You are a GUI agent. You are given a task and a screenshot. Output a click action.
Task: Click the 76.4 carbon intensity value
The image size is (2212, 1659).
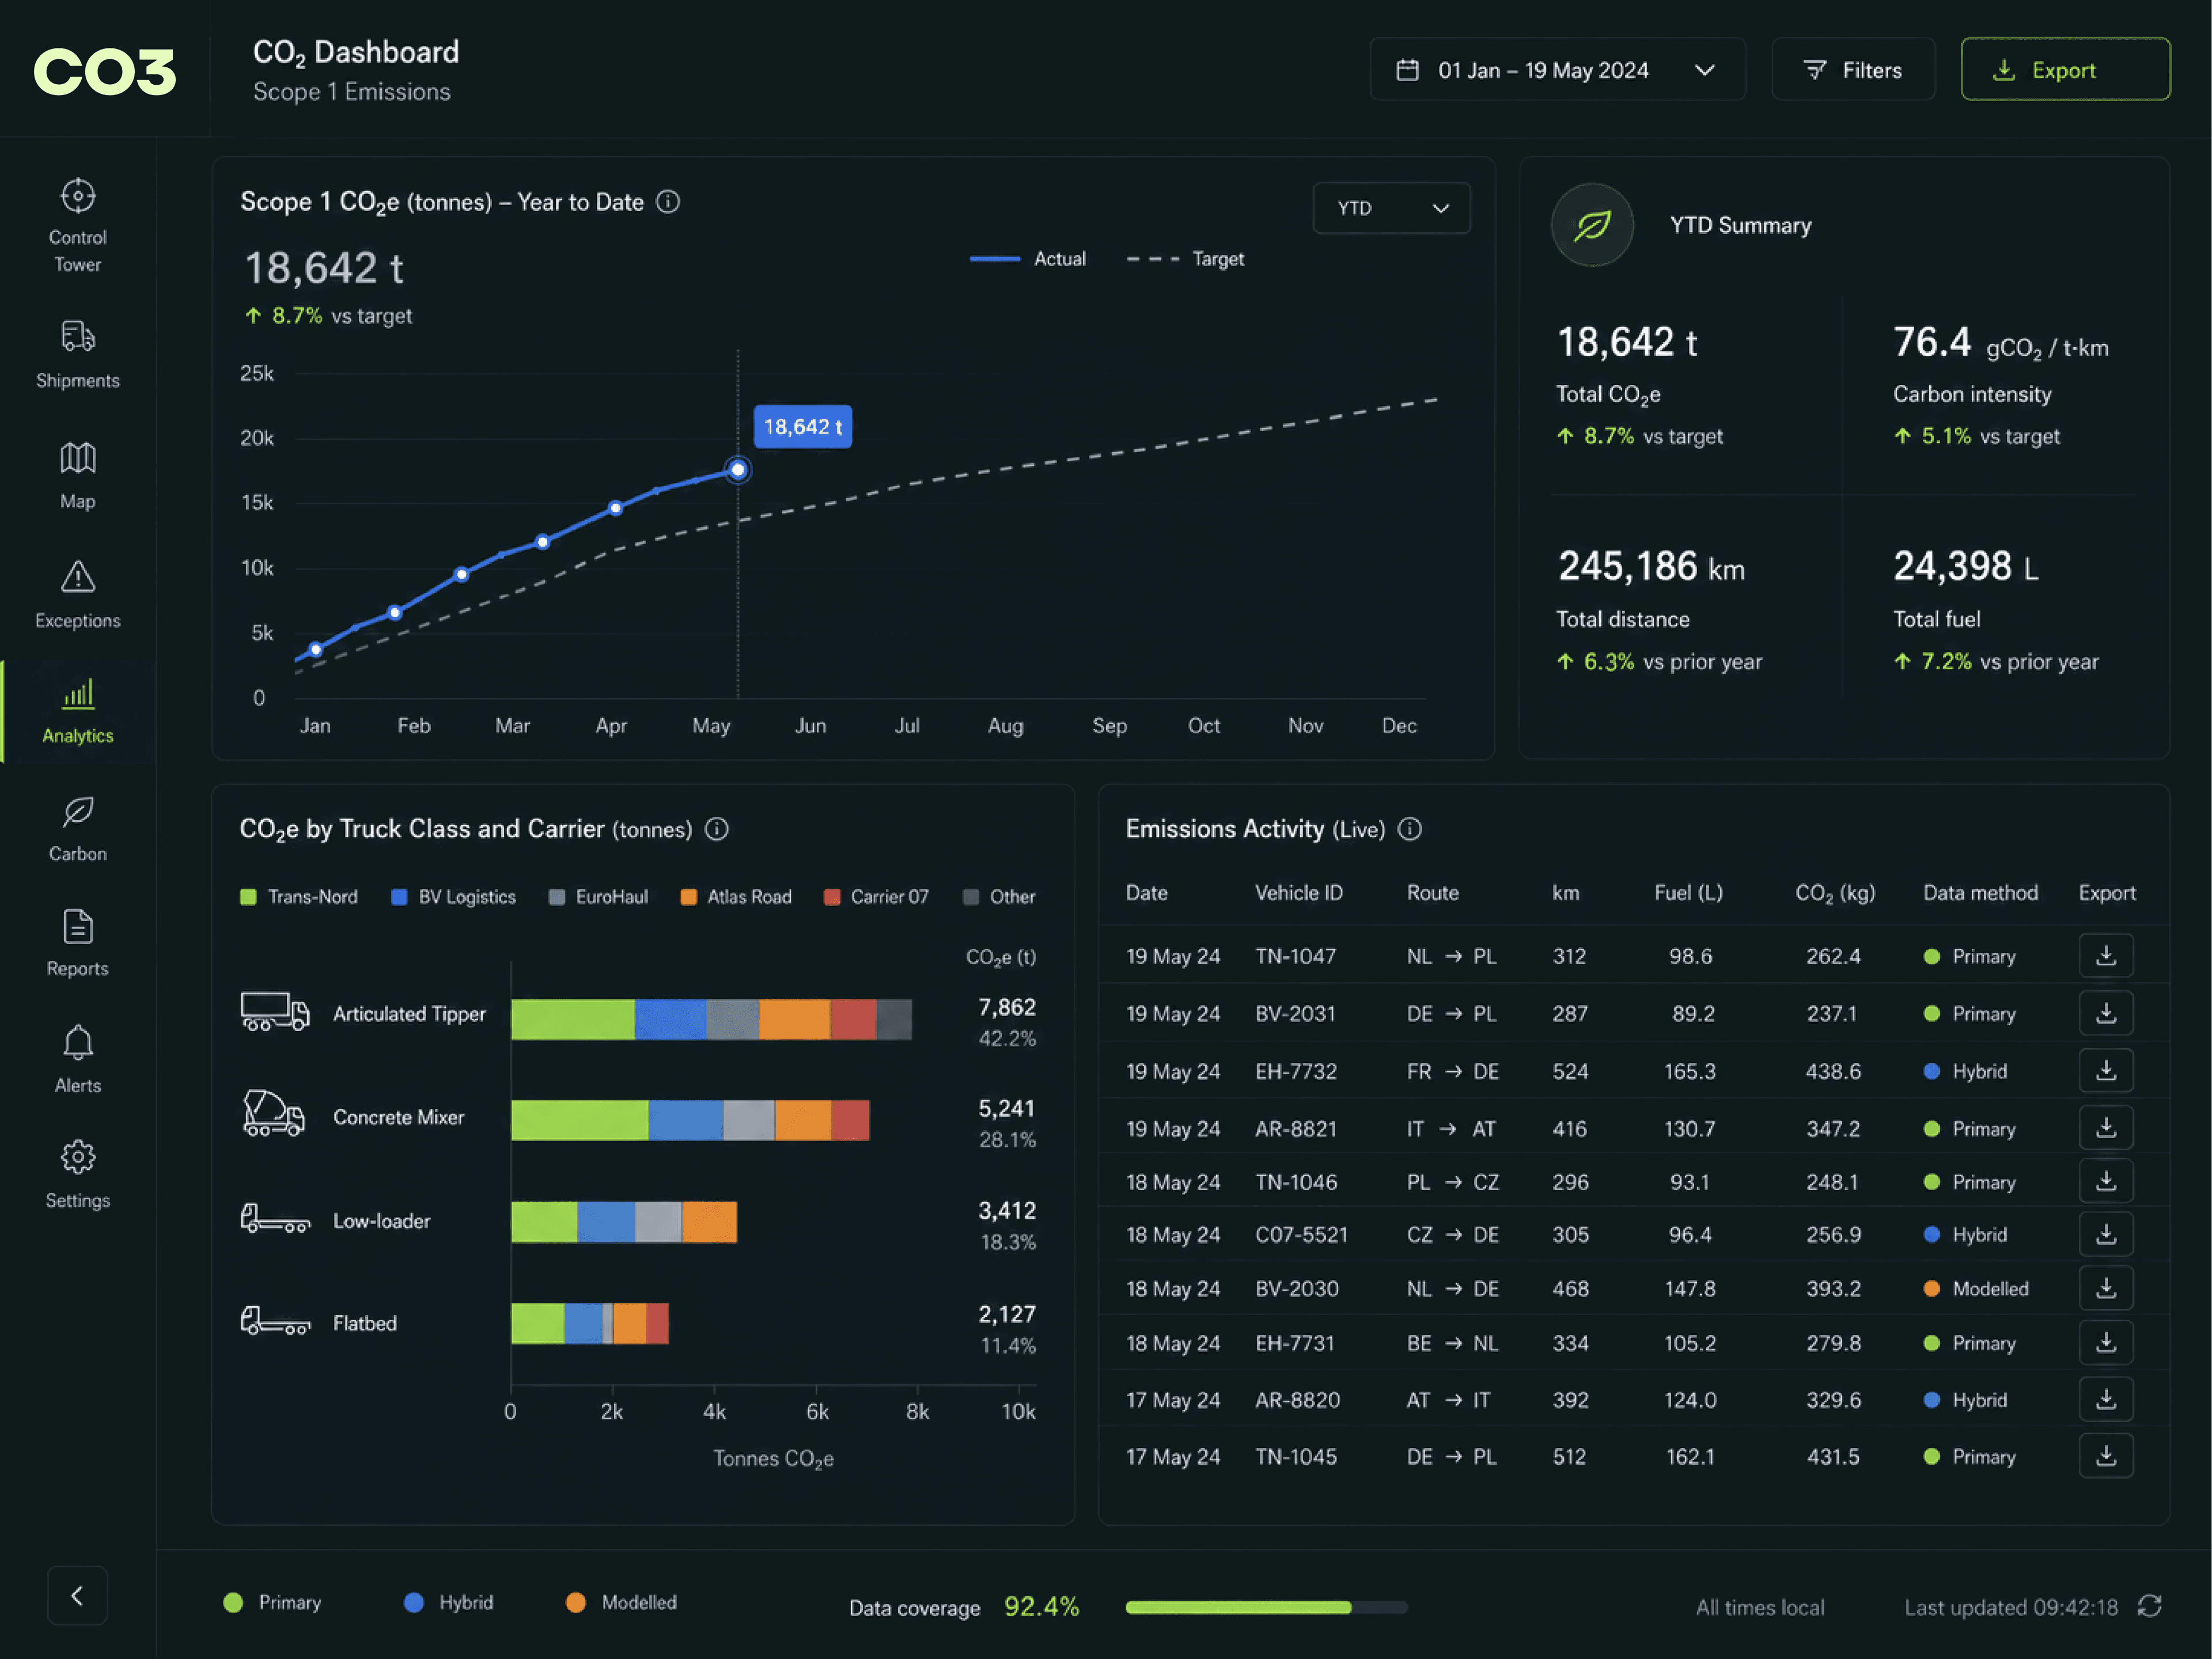click(1932, 342)
